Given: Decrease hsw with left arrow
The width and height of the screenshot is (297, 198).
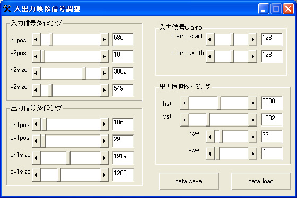Looking at the screenshot, I should coord(210,137).
